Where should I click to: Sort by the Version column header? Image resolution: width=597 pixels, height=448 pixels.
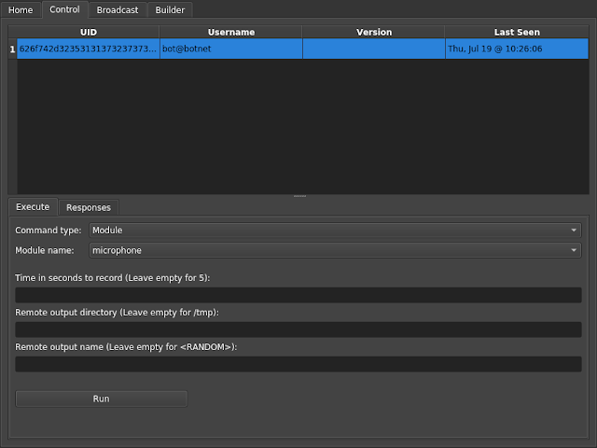tap(374, 32)
